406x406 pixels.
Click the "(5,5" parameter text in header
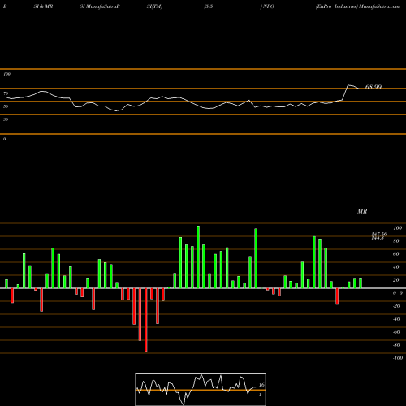209,6
